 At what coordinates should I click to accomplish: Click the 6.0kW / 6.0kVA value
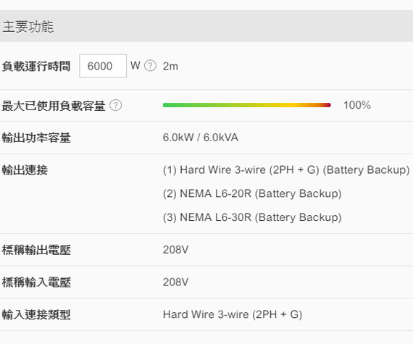point(201,138)
